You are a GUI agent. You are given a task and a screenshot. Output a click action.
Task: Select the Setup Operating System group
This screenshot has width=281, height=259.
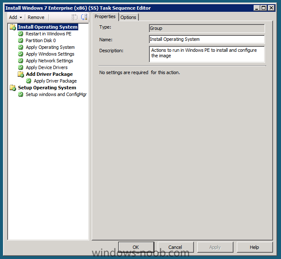(x=47, y=88)
